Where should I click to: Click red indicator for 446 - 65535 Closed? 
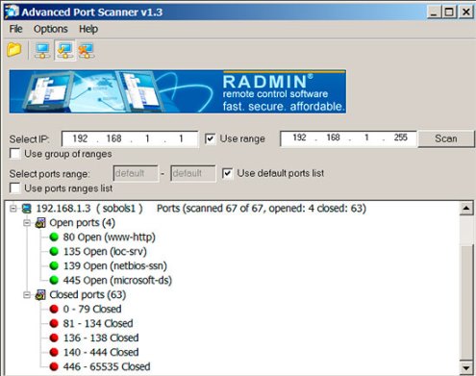(54, 366)
